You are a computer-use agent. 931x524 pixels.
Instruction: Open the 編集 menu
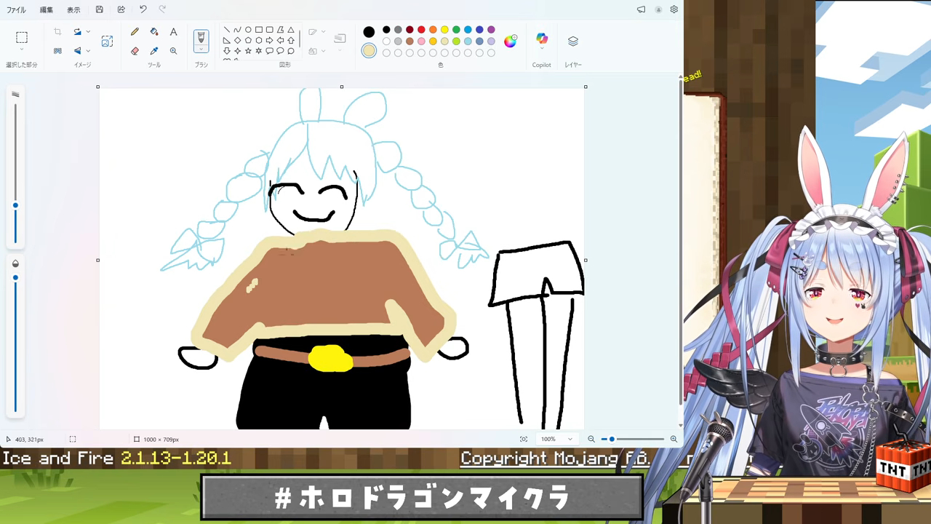click(x=47, y=10)
